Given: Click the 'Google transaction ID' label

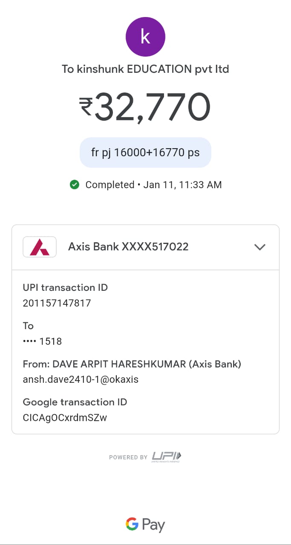Looking at the screenshot, I should click(x=75, y=402).
